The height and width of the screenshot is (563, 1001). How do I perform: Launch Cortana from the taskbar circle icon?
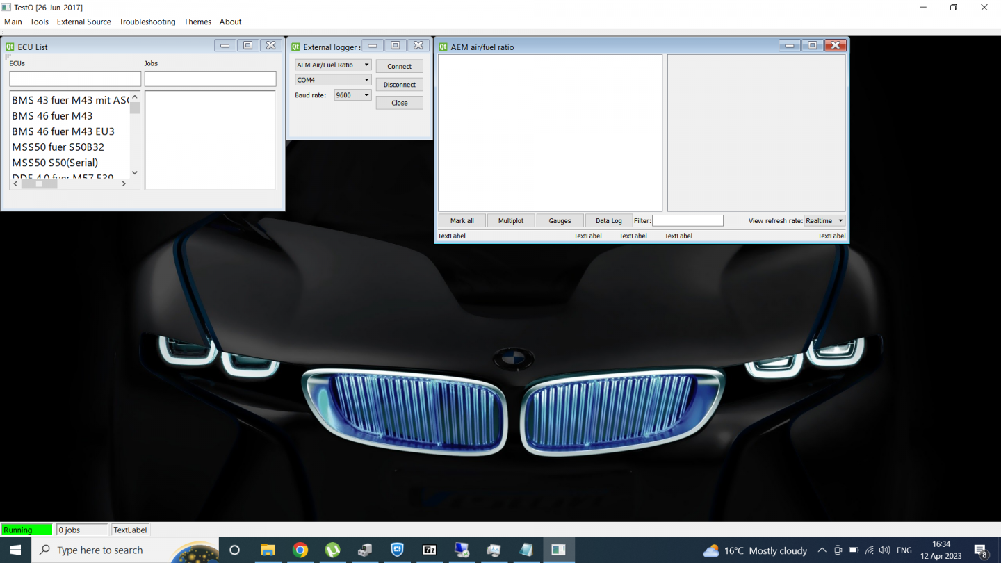[234, 550]
